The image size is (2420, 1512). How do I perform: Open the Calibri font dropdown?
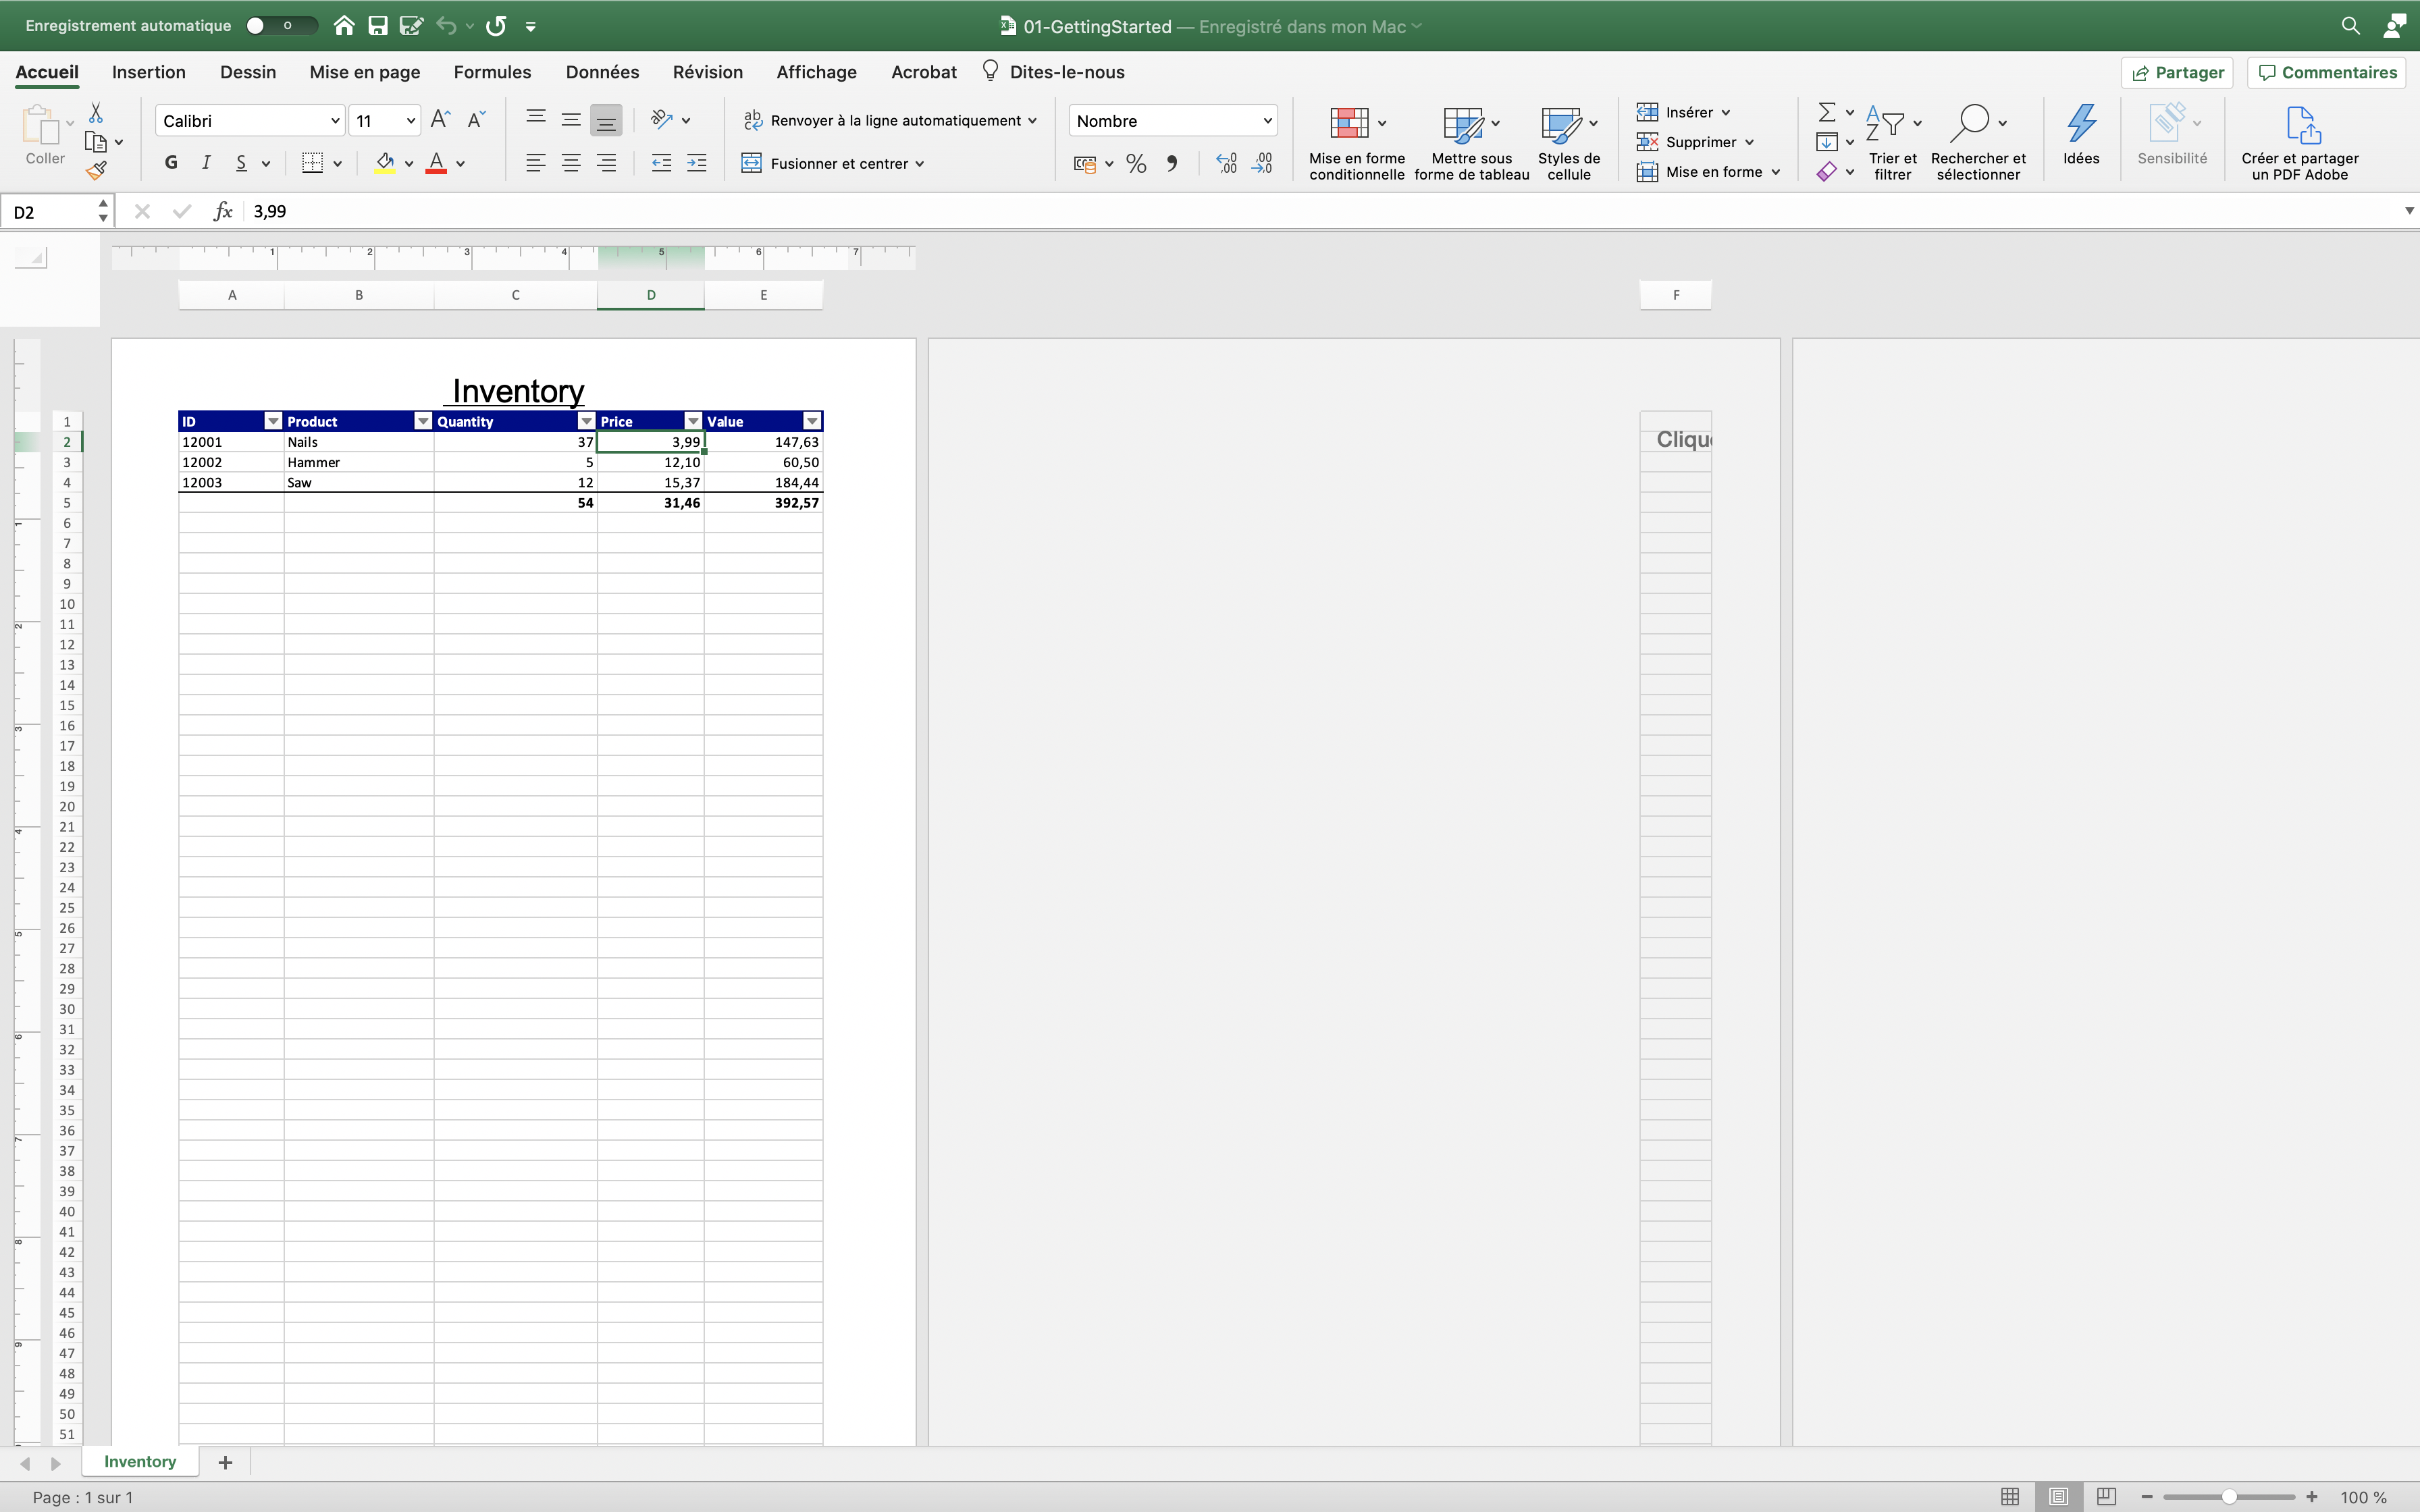coord(334,120)
